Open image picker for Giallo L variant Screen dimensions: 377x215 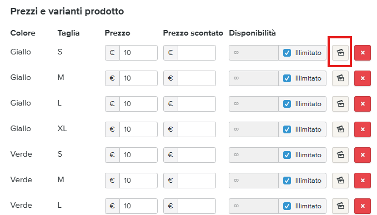(x=340, y=104)
